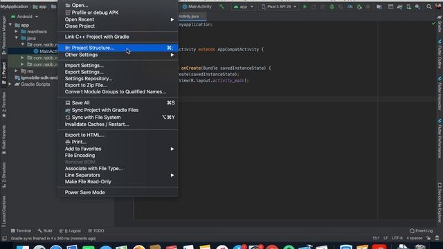Open the TODO tool window
Image resolution: width=443 pixels, height=249 pixels.
point(96,230)
